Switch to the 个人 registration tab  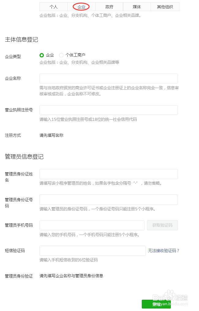[54, 6]
